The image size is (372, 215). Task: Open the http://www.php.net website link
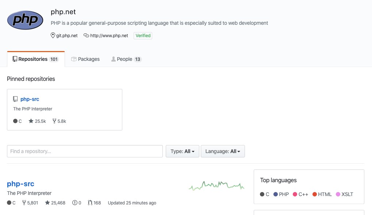109,35
